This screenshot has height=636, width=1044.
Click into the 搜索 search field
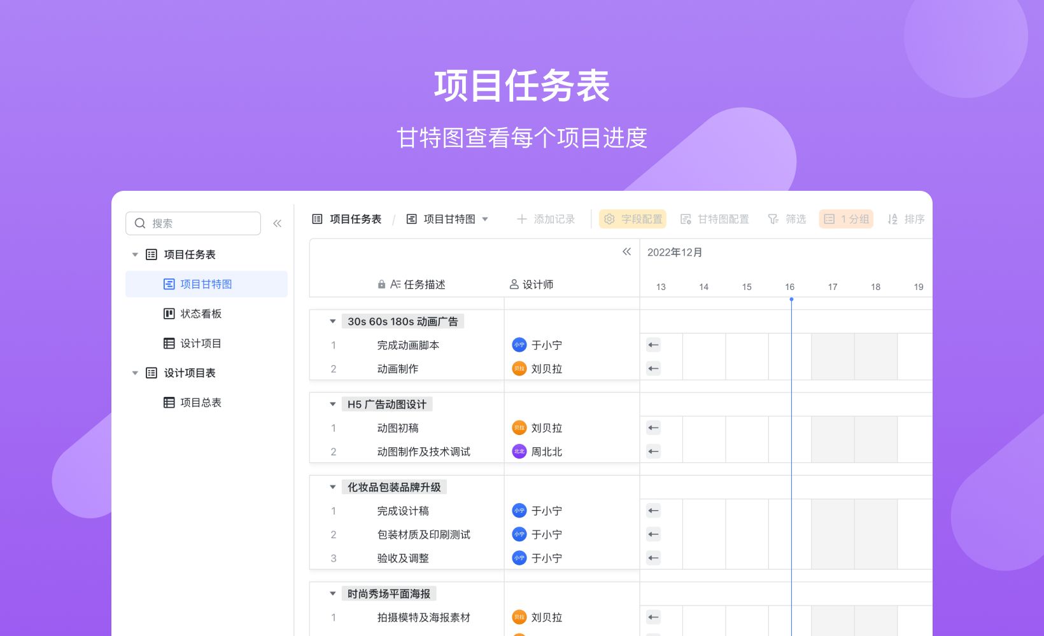tap(194, 223)
